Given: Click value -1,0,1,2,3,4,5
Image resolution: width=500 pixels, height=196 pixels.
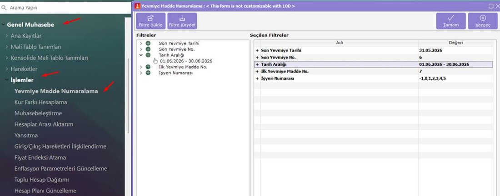Looking at the screenshot, I should coord(455,78).
